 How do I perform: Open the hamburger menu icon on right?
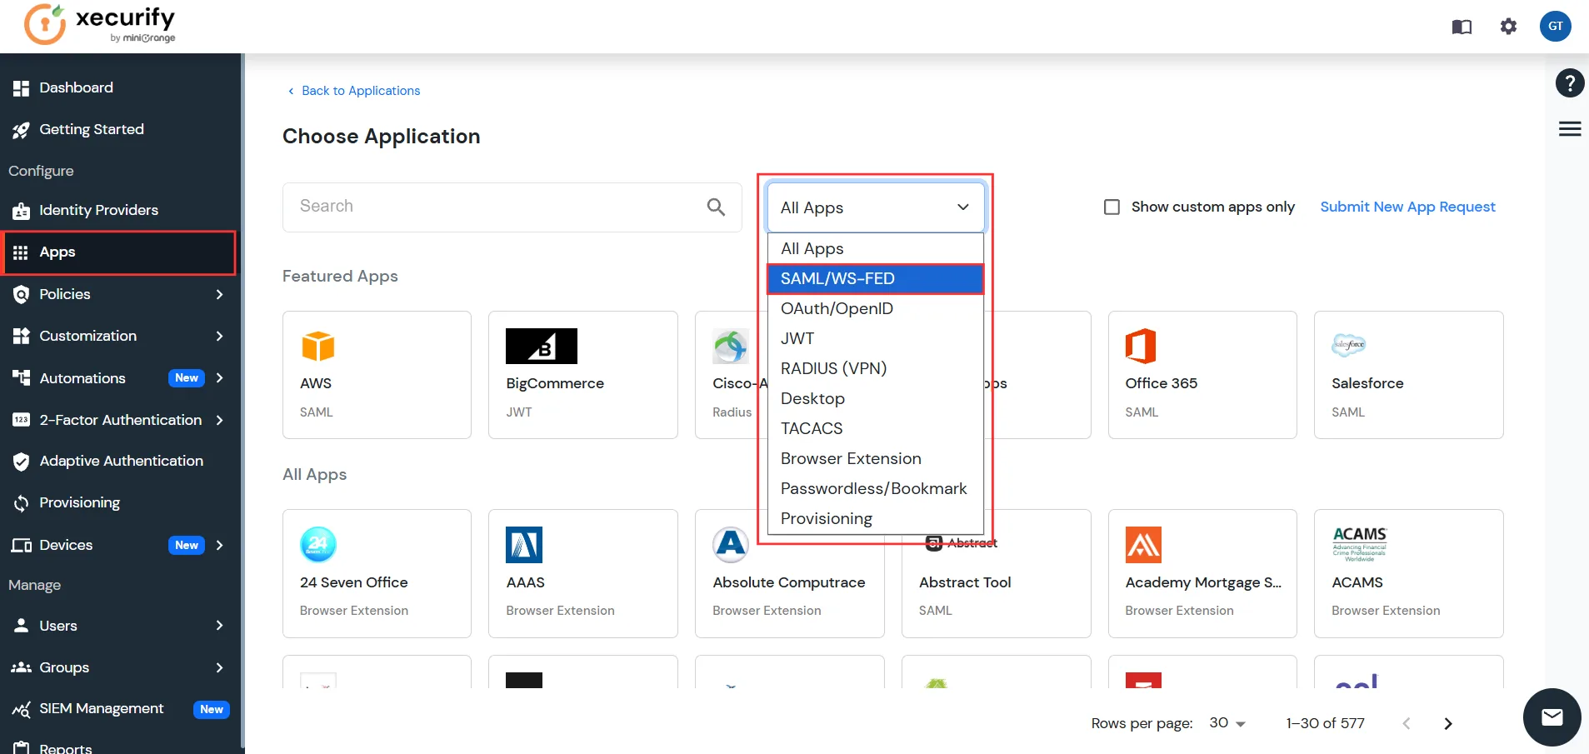1570,128
